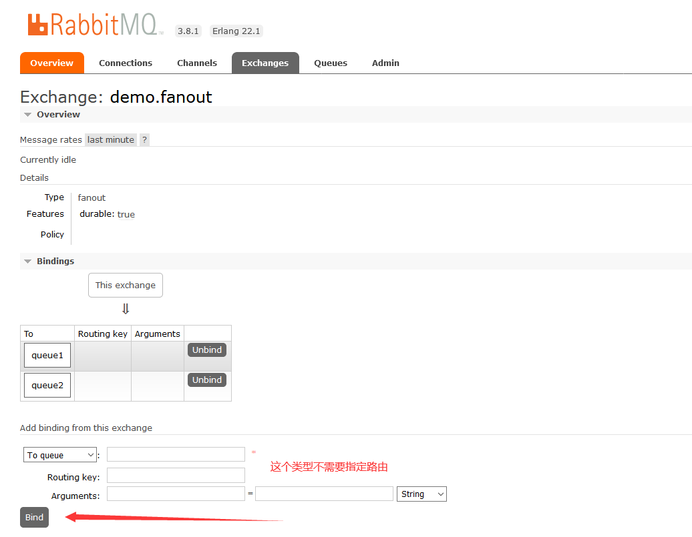Change the last minute message rates range
The image size is (692, 537).
click(x=111, y=140)
